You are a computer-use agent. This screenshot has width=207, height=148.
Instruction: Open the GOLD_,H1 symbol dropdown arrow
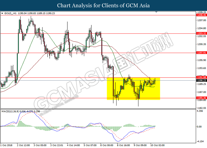(2, 13)
